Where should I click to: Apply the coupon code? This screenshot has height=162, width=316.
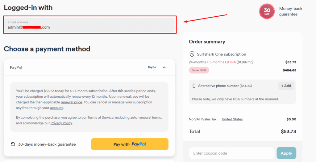click(x=286, y=153)
